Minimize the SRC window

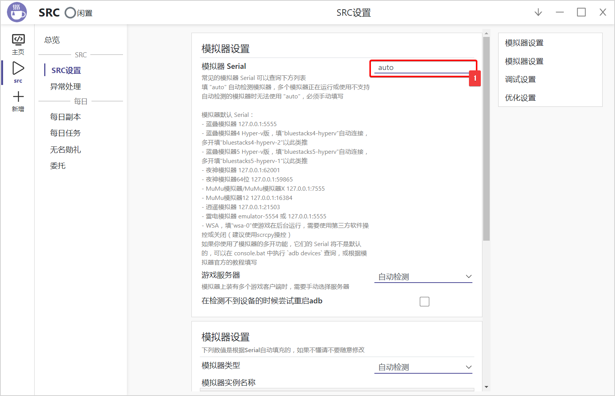(560, 12)
